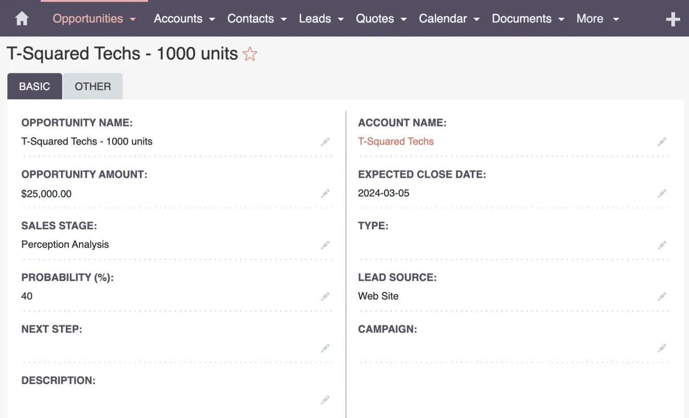Screen dimensions: 689x418
Task: Open the Calendar menu
Action: (x=448, y=18)
